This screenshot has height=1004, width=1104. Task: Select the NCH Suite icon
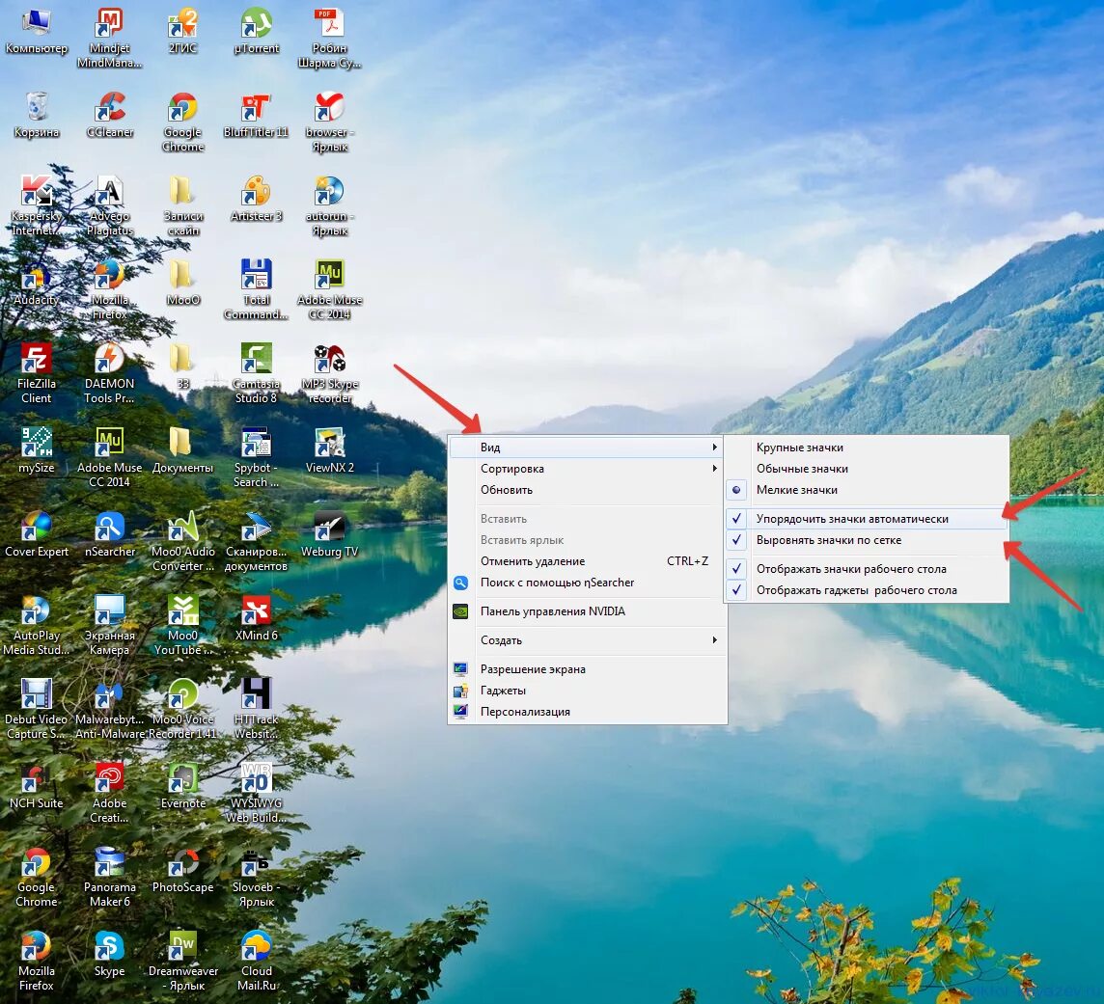click(36, 786)
